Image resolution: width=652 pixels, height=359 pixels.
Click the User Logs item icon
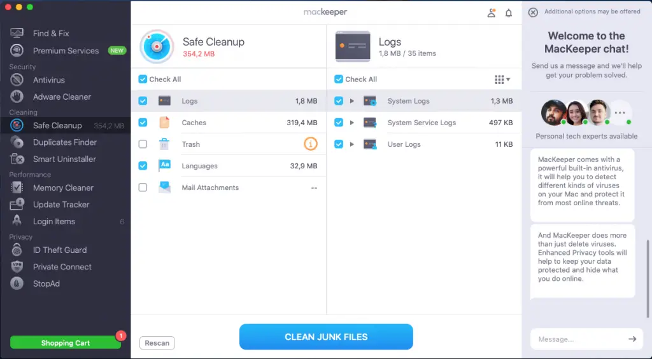coord(370,144)
